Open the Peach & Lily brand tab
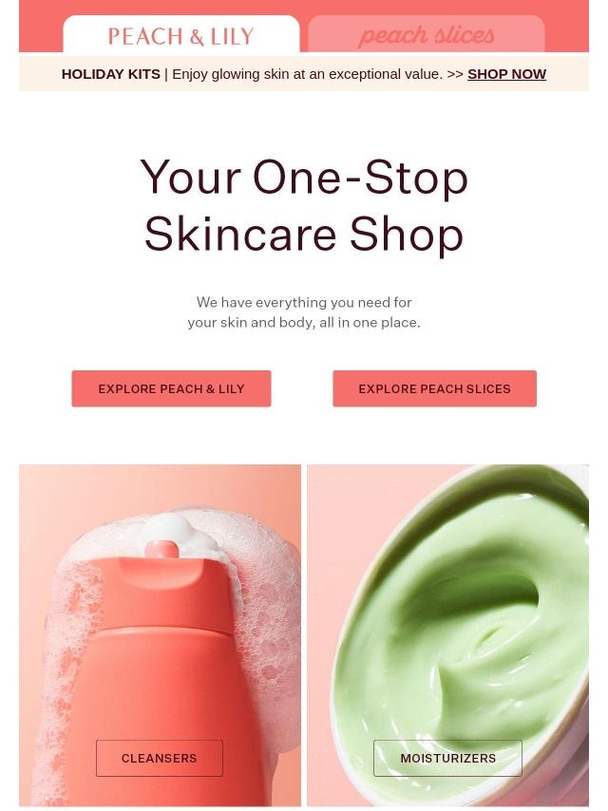The width and height of the screenshot is (608, 811). pyautogui.click(x=181, y=34)
